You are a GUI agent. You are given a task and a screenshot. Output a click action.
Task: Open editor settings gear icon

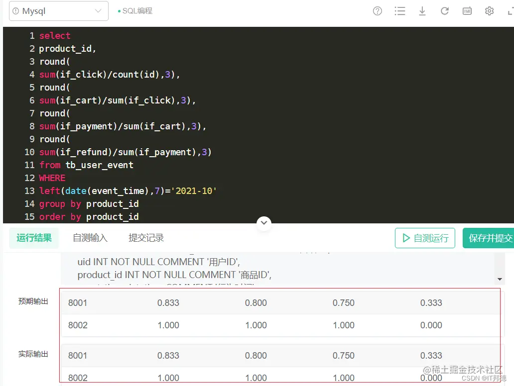point(489,11)
